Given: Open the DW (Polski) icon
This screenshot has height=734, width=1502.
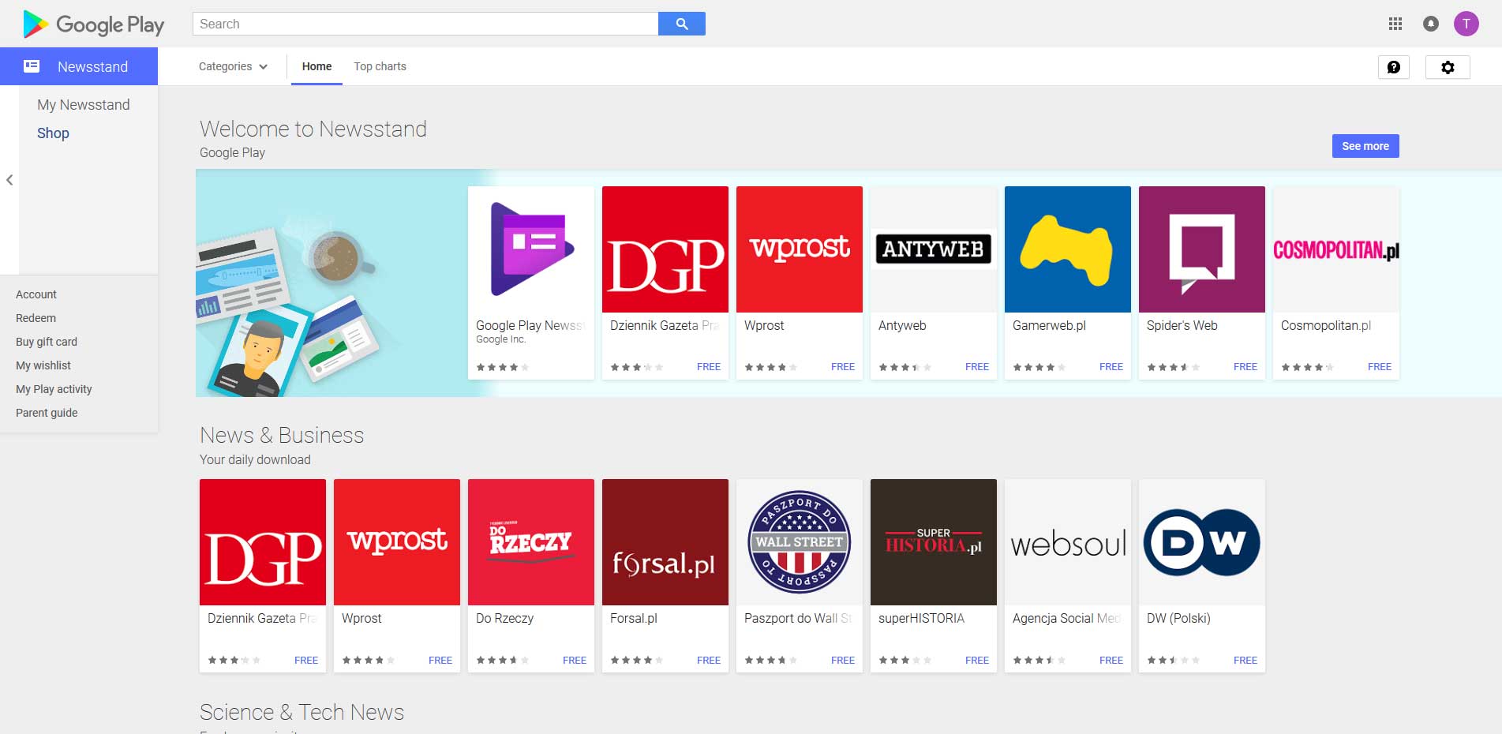Looking at the screenshot, I should 1202,542.
